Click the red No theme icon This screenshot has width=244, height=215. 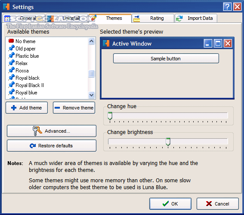click(x=11, y=41)
